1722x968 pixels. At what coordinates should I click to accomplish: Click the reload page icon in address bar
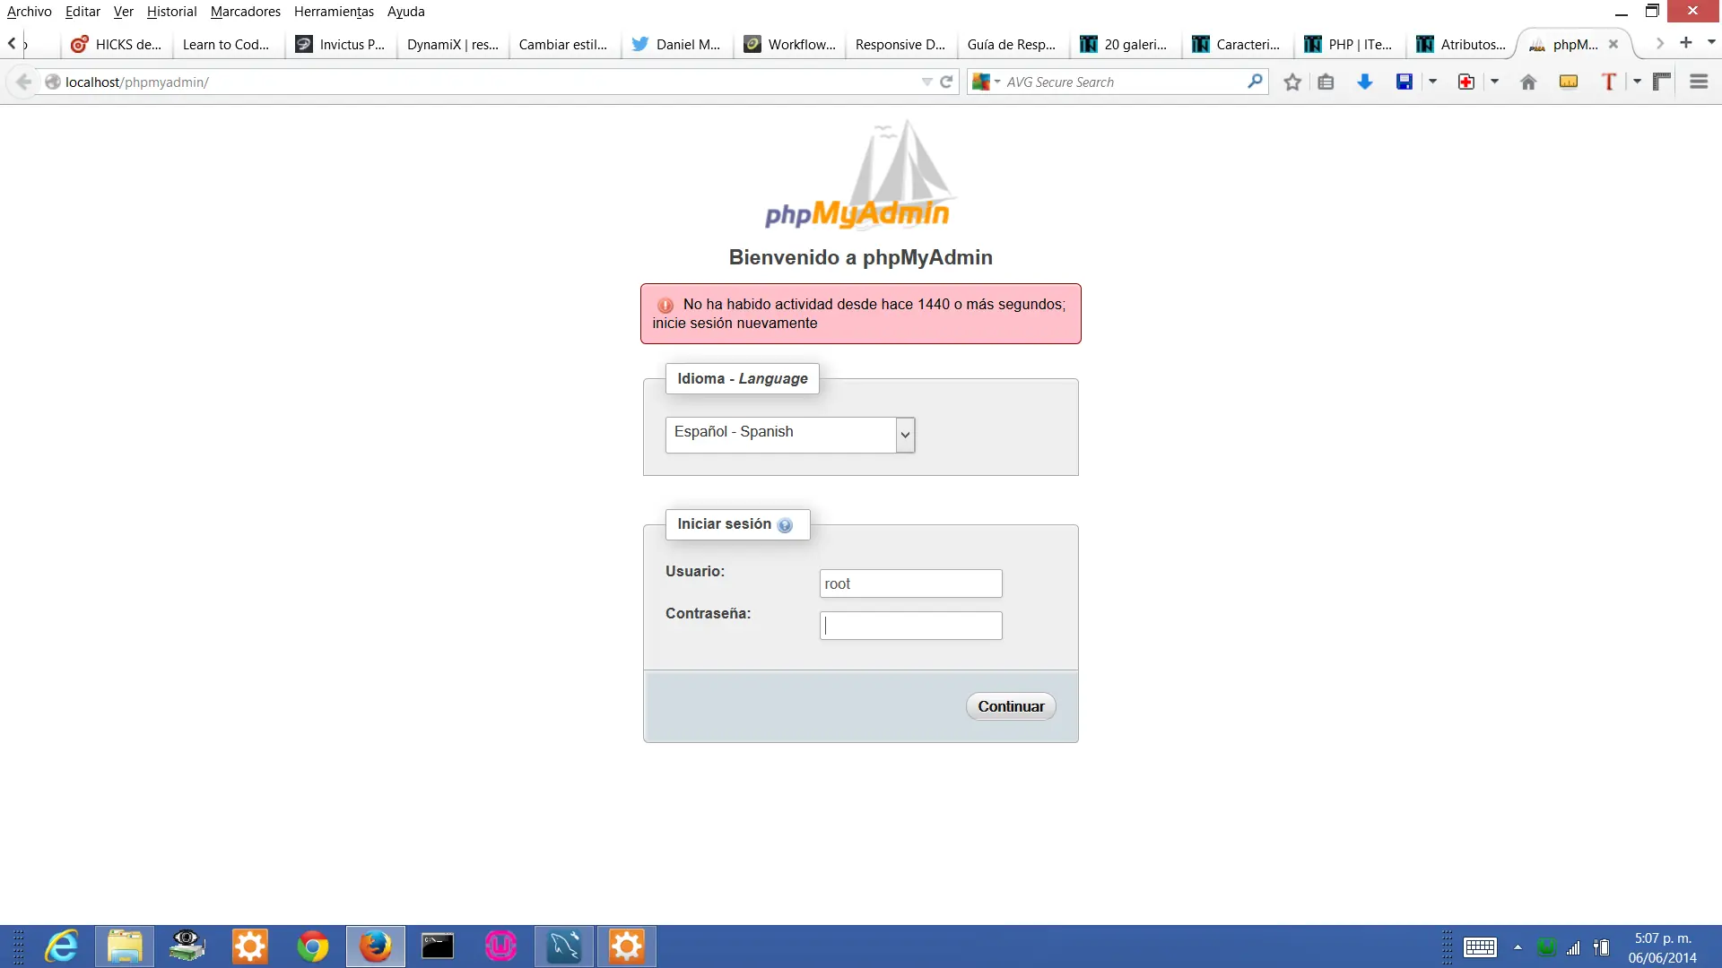tap(947, 82)
